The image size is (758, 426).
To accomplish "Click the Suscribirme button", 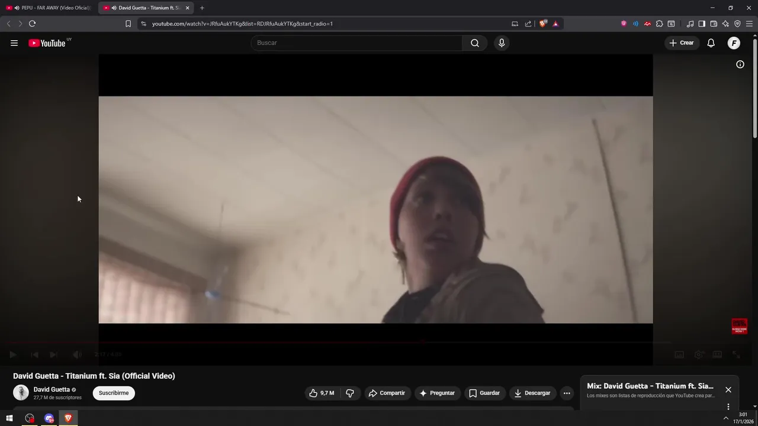I will pyautogui.click(x=114, y=393).
